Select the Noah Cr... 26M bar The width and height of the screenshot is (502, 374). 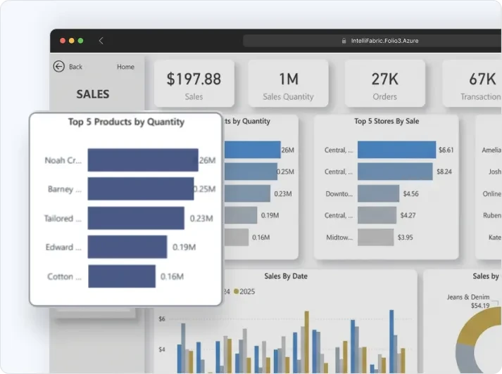(143, 160)
